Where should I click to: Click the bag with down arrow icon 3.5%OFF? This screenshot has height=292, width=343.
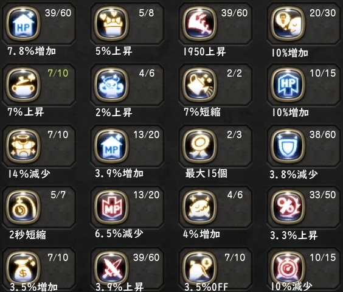pyautogui.click(x=199, y=268)
